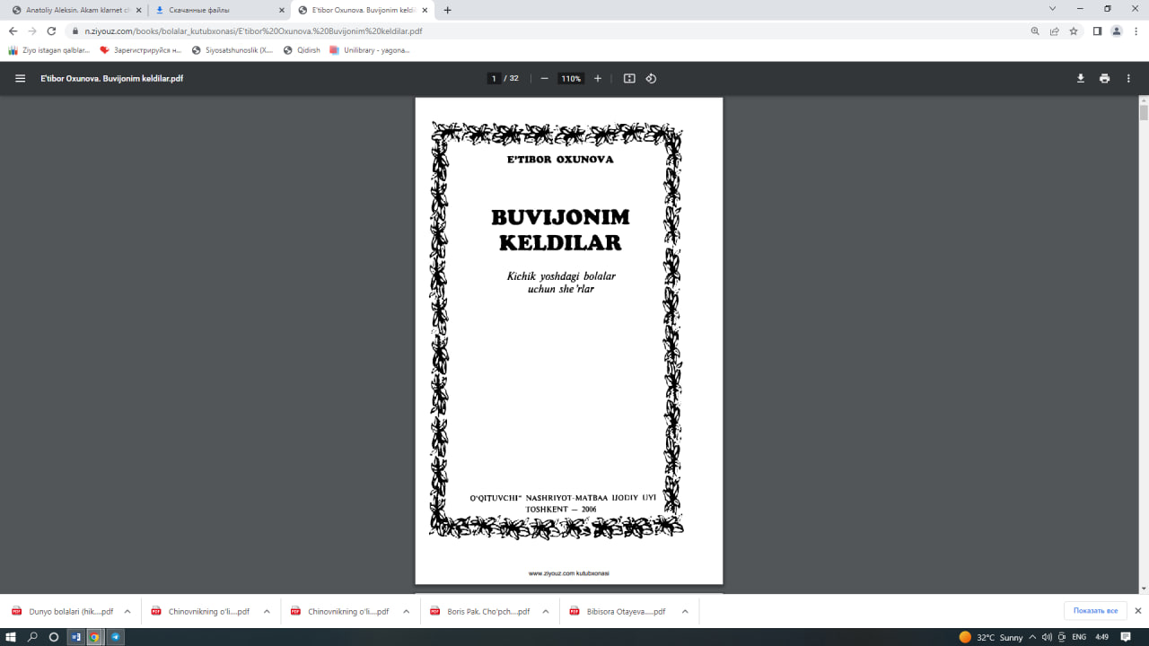Open the print dialog for the PDF
This screenshot has height=646, width=1149.
[1104, 78]
